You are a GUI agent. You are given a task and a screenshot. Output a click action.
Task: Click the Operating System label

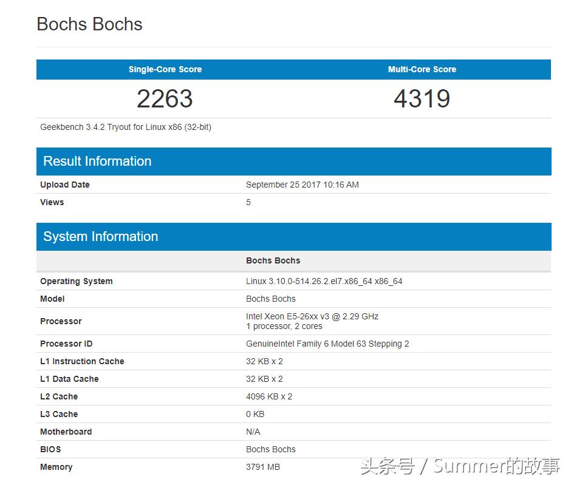77,282
